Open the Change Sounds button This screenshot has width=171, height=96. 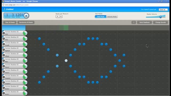click(160, 22)
